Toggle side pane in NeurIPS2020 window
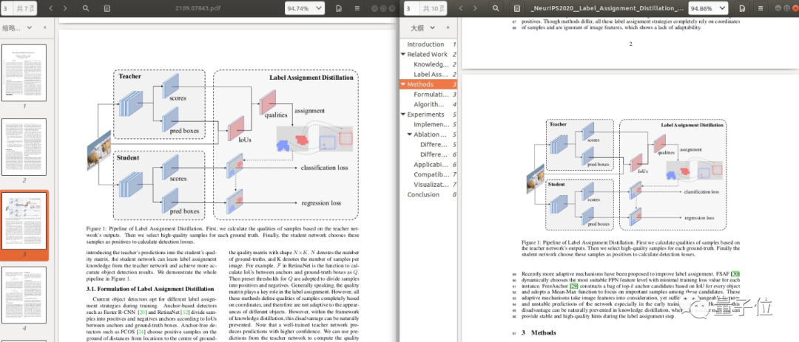 click(516, 8)
